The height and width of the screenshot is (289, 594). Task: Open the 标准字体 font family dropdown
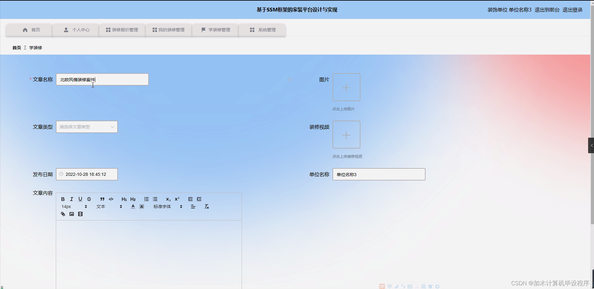pyautogui.click(x=162, y=207)
